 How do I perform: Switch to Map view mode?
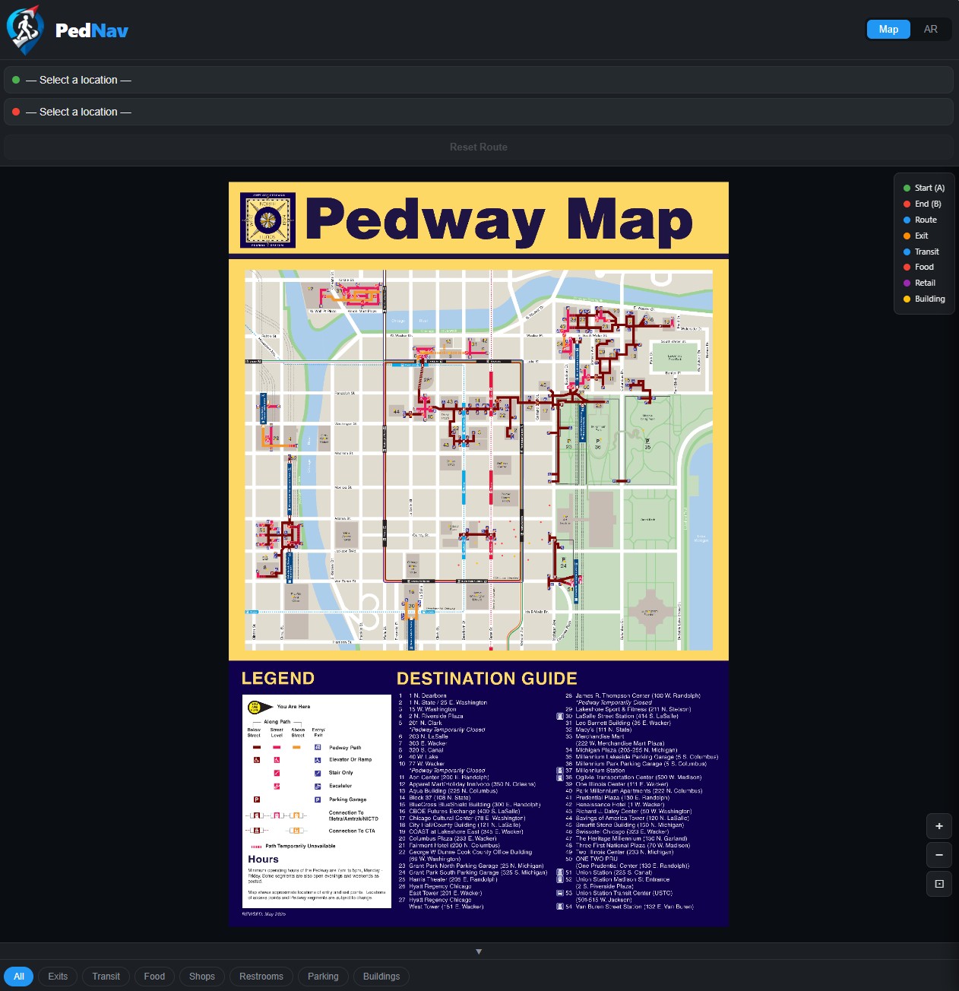[x=888, y=30]
